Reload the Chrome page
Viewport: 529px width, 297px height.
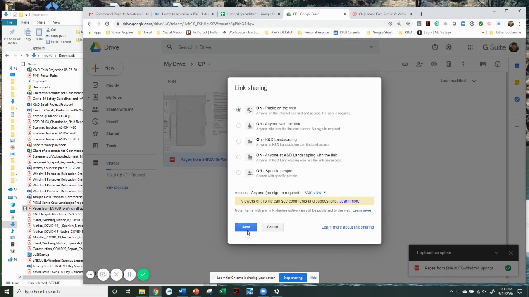point(107,24)
